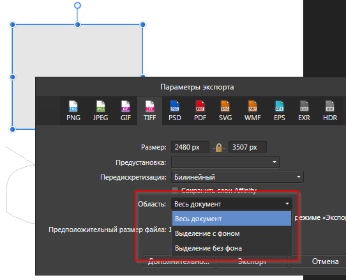Viewport: 346px width, 280px height.
Task: Pick the WMF export format
Action: [x=252, y=111]
